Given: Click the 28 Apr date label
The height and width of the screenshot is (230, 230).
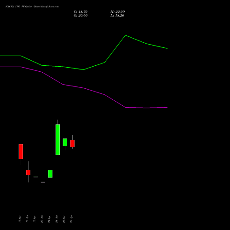Looking at the screenshot, I should click(x=71, y=219).
